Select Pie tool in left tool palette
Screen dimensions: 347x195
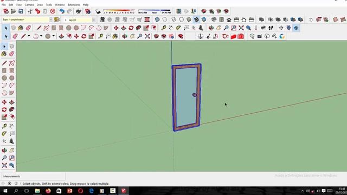pos(12,93)
